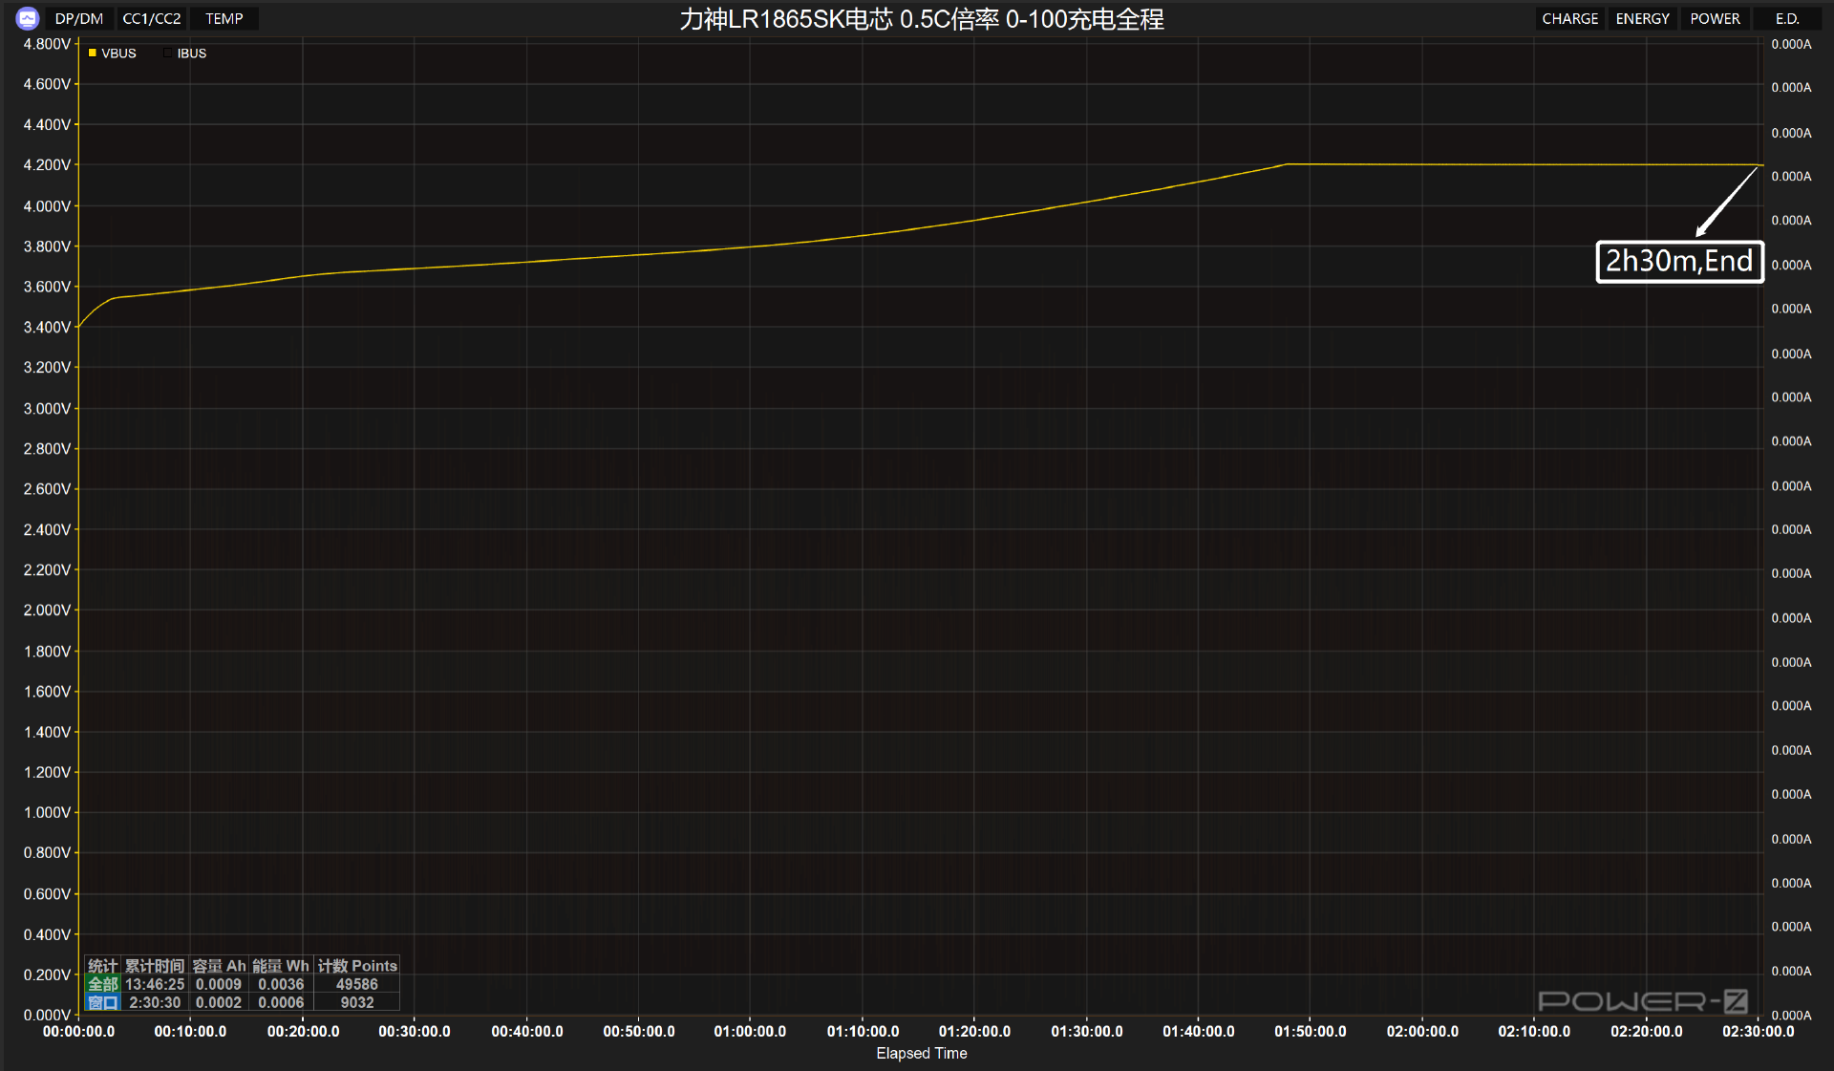Screen dimensions: 1834x1071
Task: Click the 9032 points count cell
Action: click(357, 1002)
